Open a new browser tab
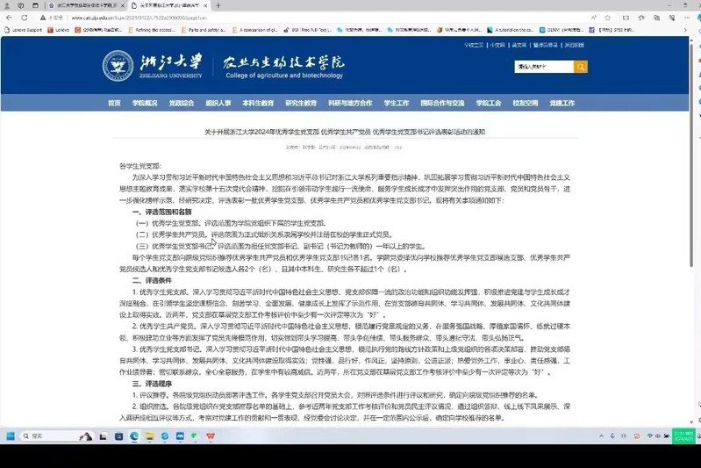Viewport: 701px width, 468px height. tap(218, 6)
